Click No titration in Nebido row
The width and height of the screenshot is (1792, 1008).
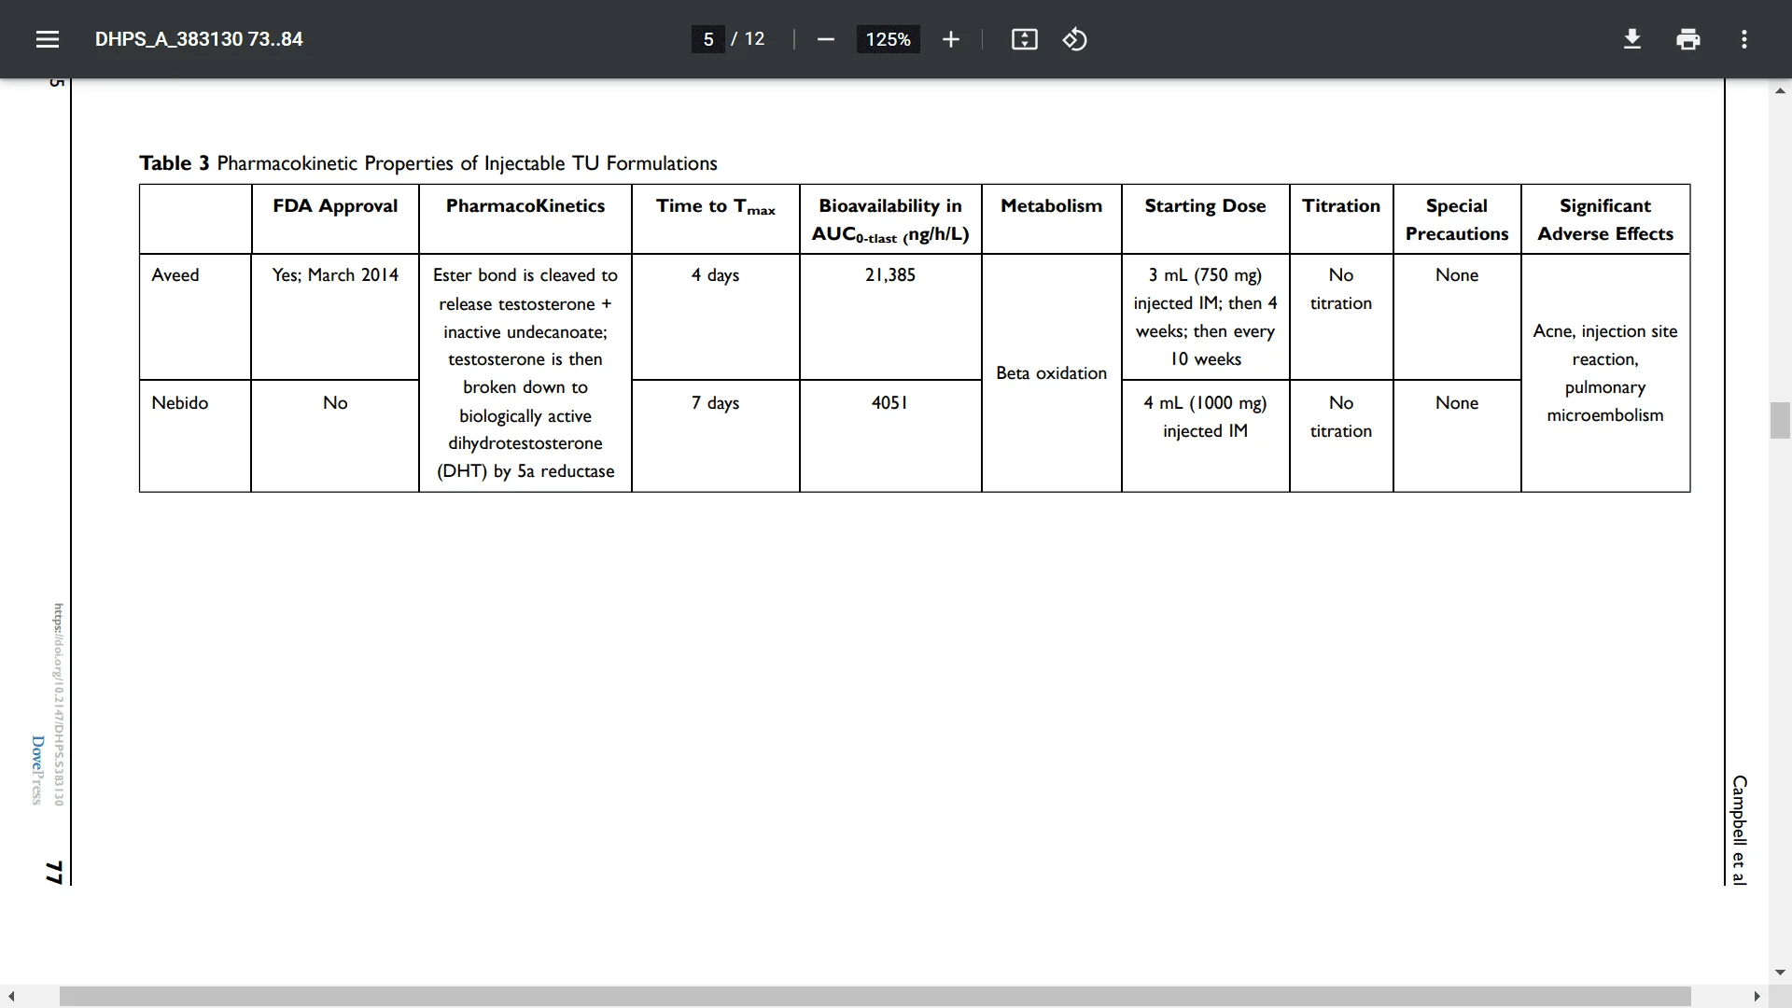1341,416
